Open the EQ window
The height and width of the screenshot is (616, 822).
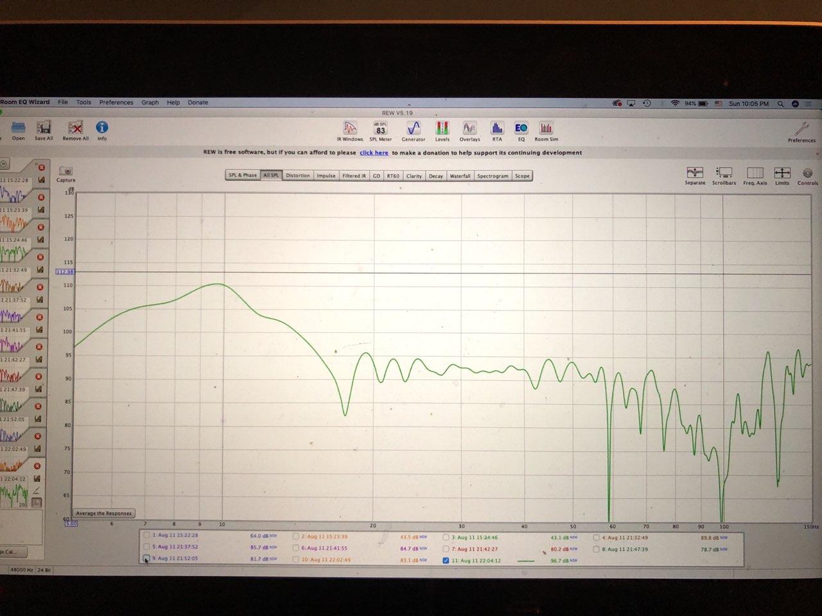pos(521,130)
